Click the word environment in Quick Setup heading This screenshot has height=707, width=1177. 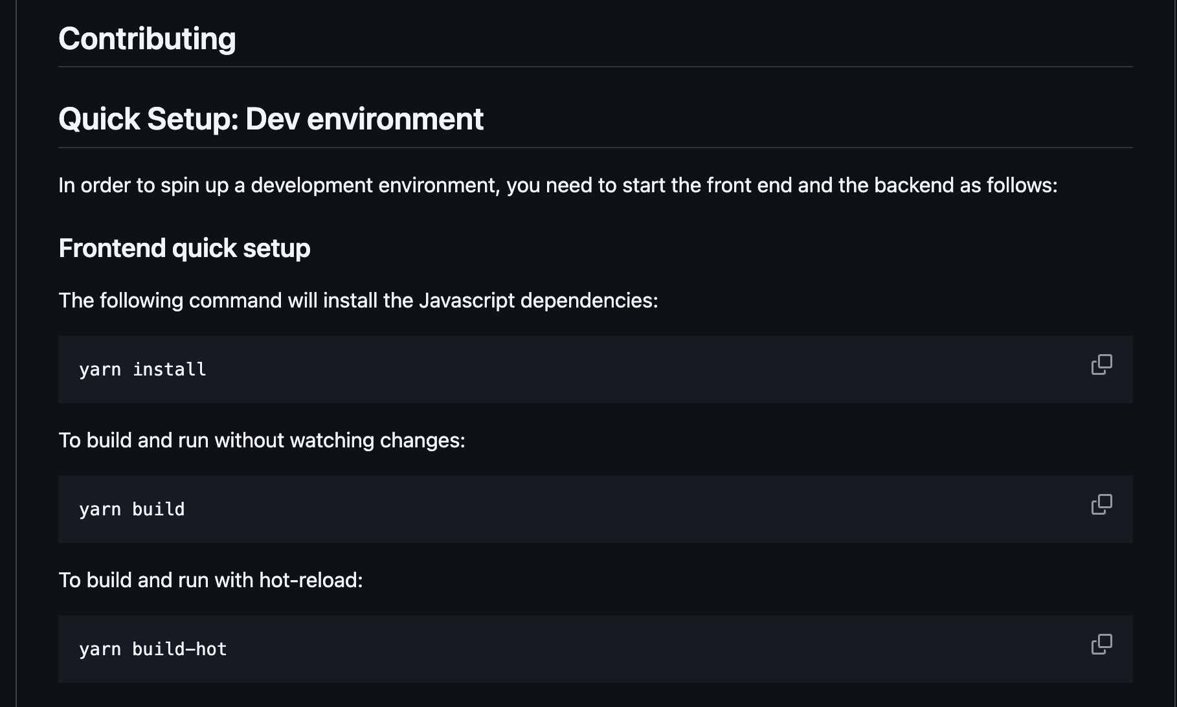pos(395,119)
